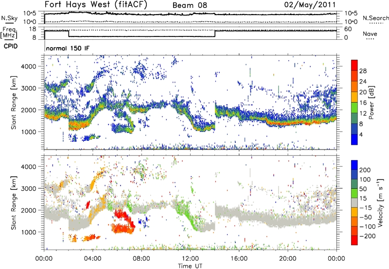Click the frequency axis value '18'

[x=33, y=29]
